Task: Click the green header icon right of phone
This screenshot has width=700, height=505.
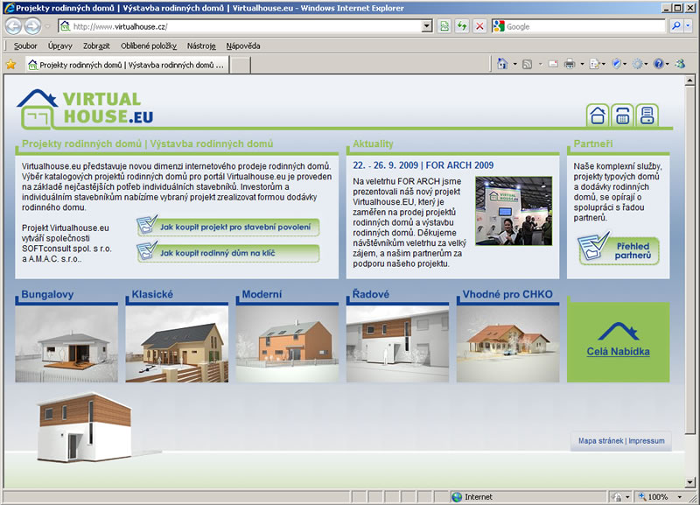Action: 647,115
